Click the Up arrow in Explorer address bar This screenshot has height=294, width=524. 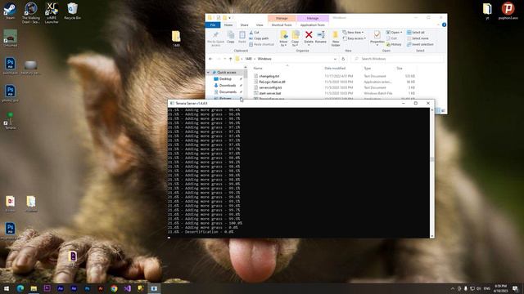pyautogui.click(x=230, y=59)
